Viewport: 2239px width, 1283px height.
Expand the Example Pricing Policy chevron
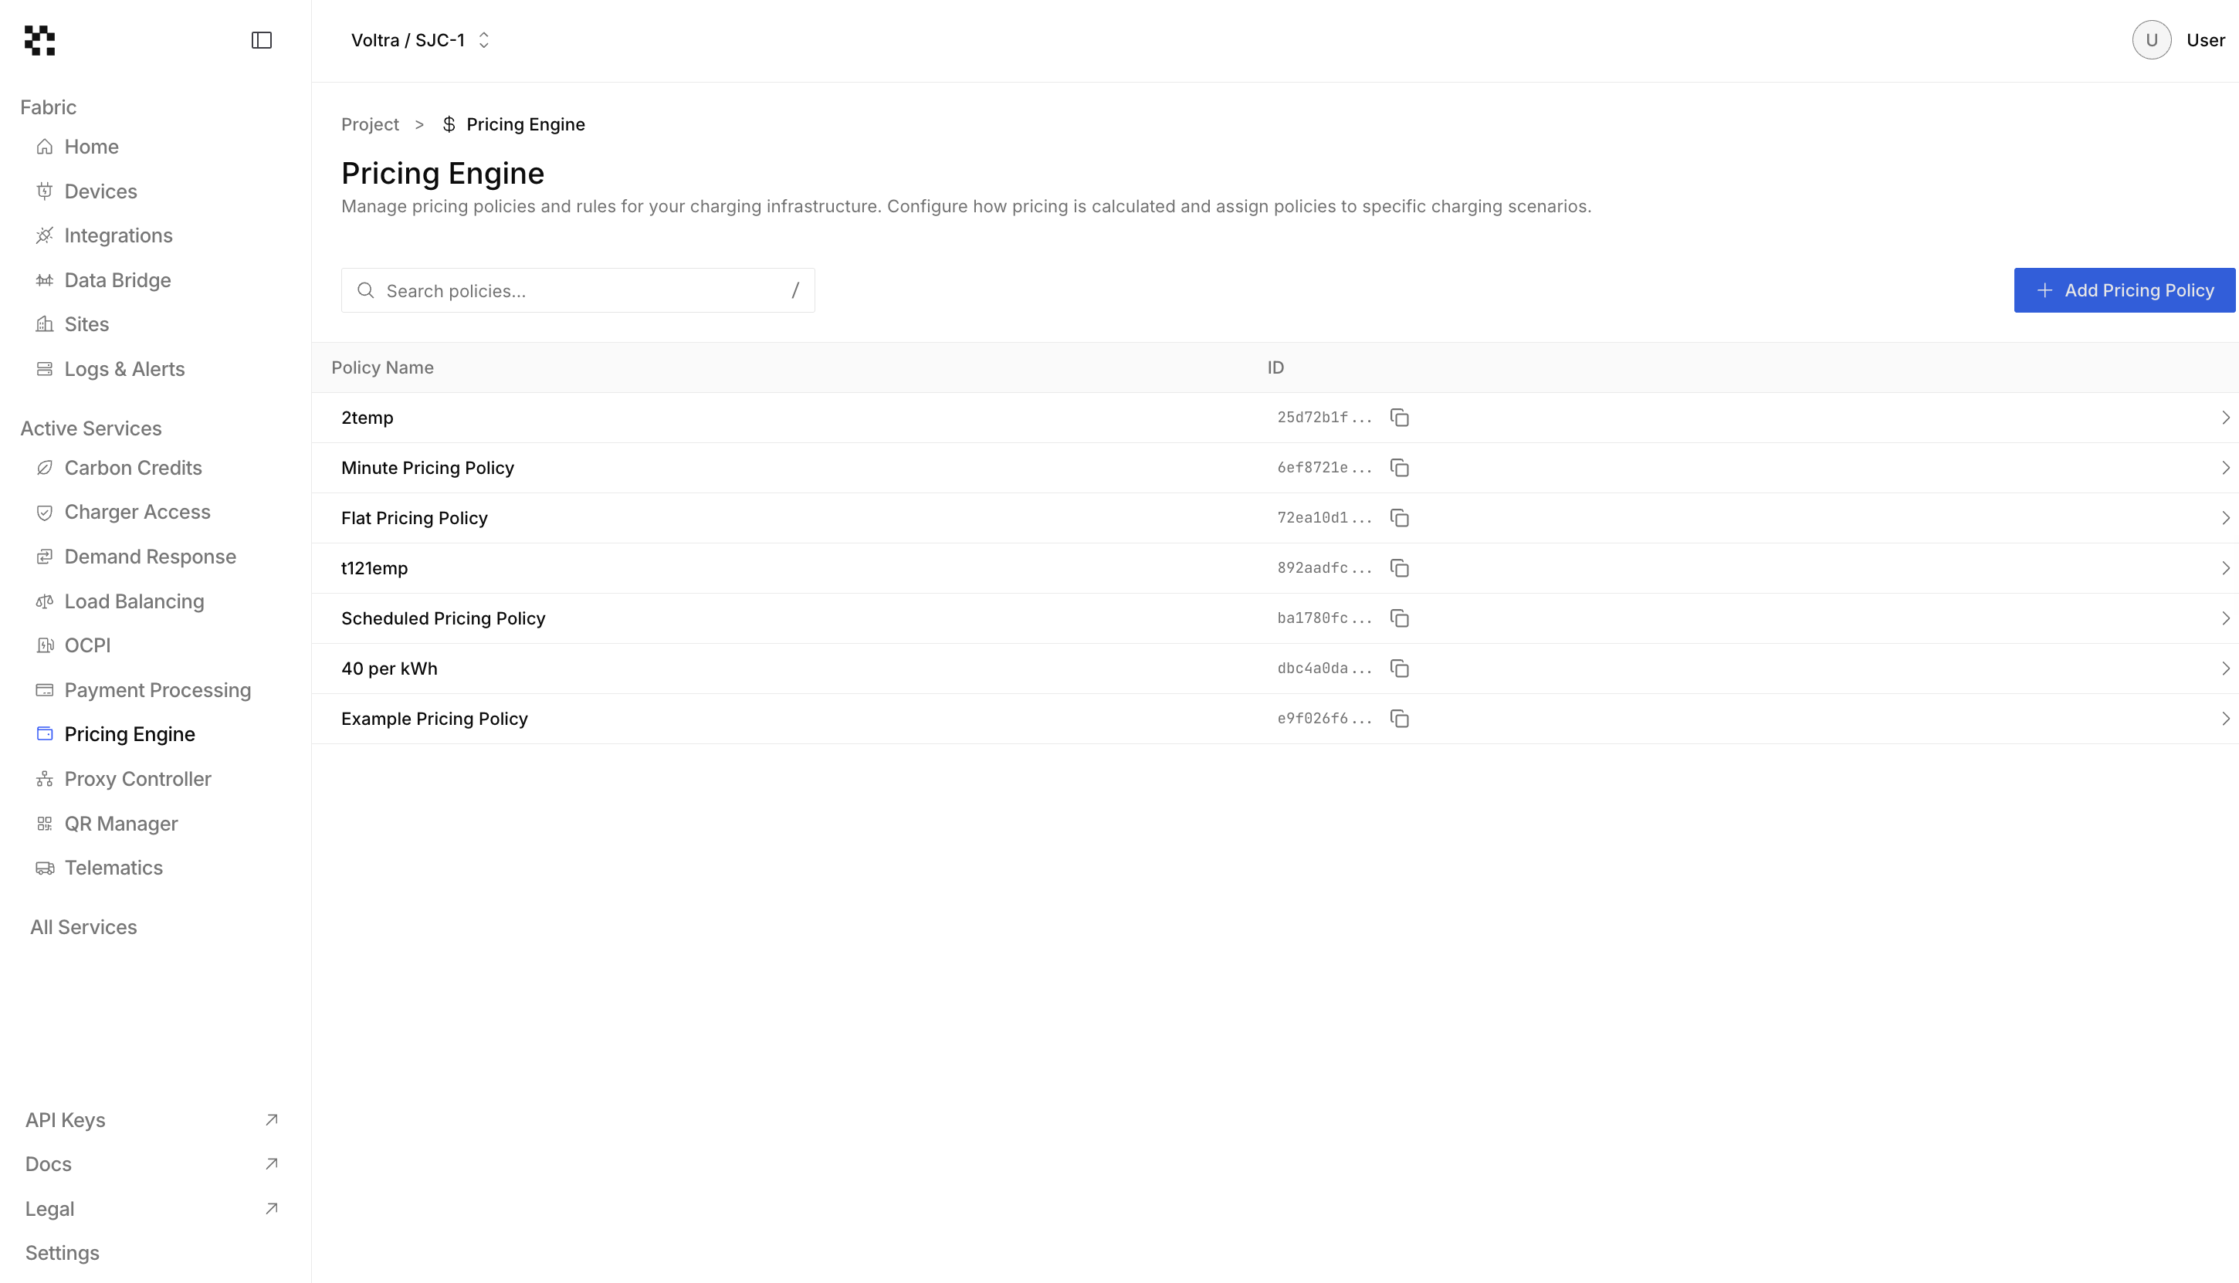(x=2225, y=719)
